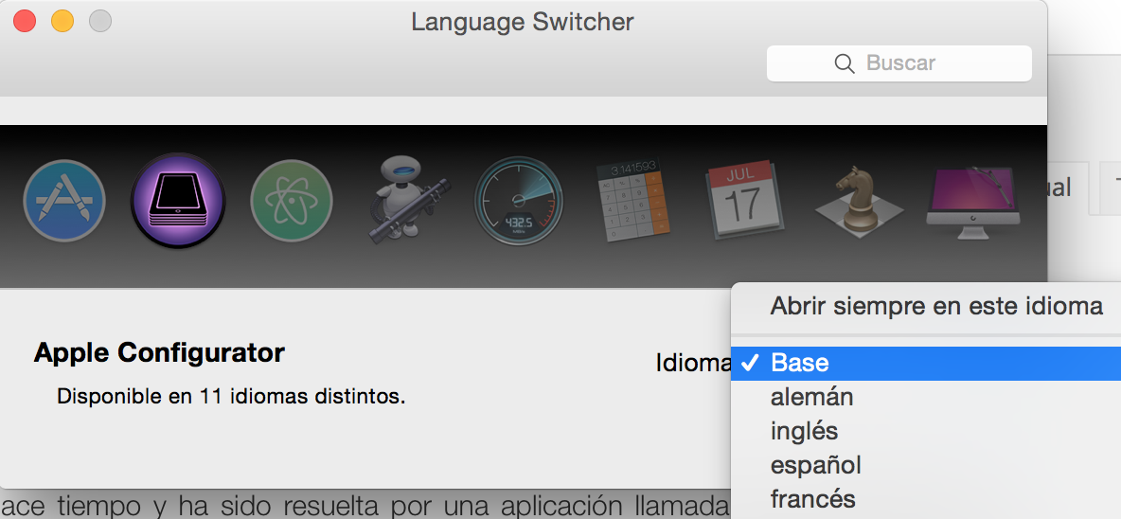Click the Apple Configurator title text

tap(159, 353)
